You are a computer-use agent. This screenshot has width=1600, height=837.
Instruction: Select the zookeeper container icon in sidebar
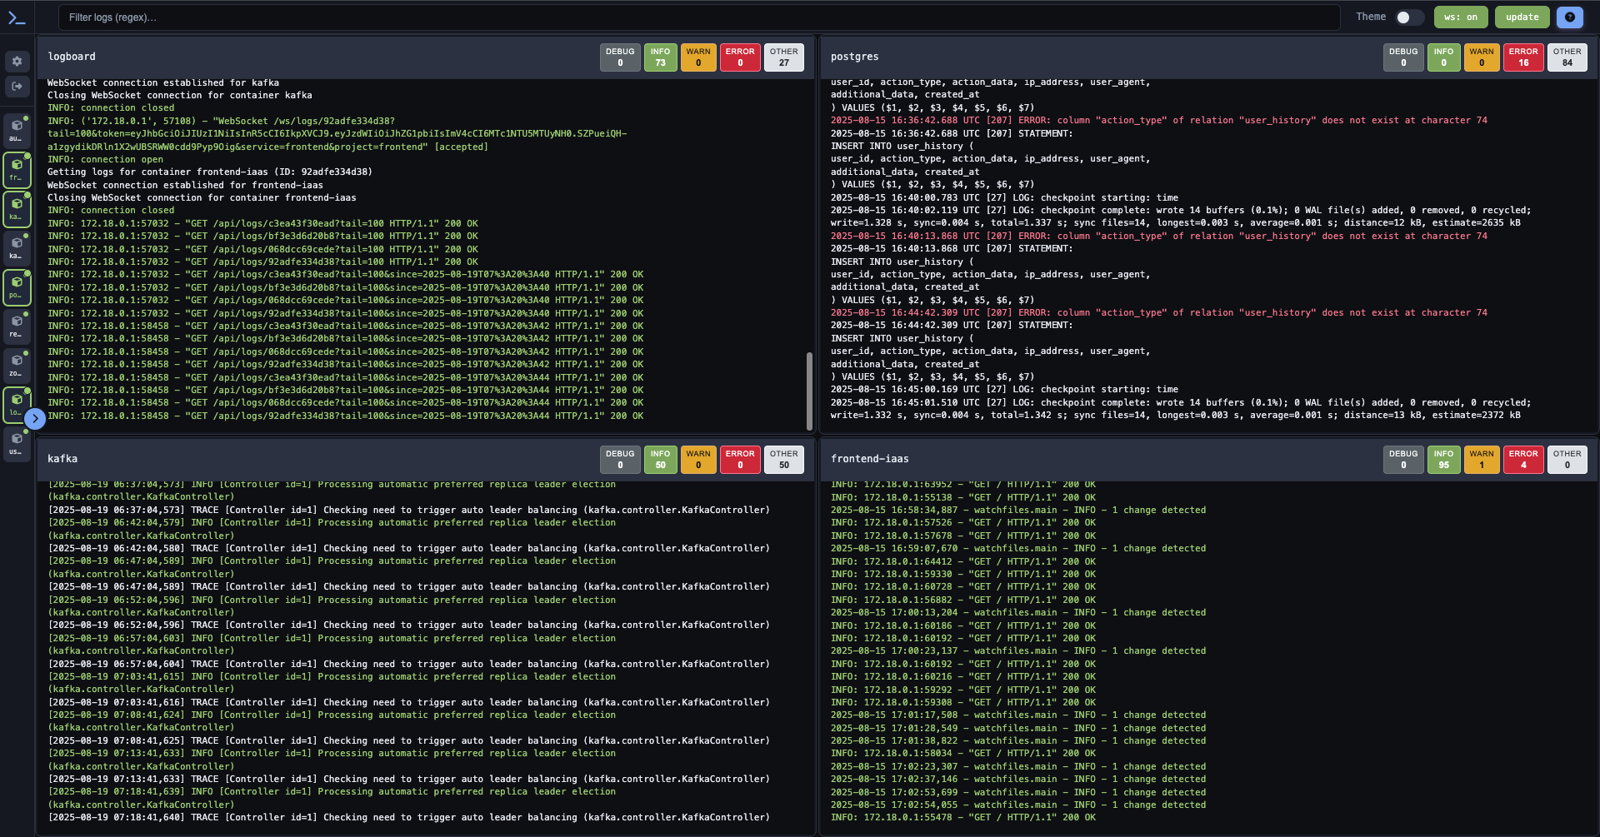click(x=17, y=365)
